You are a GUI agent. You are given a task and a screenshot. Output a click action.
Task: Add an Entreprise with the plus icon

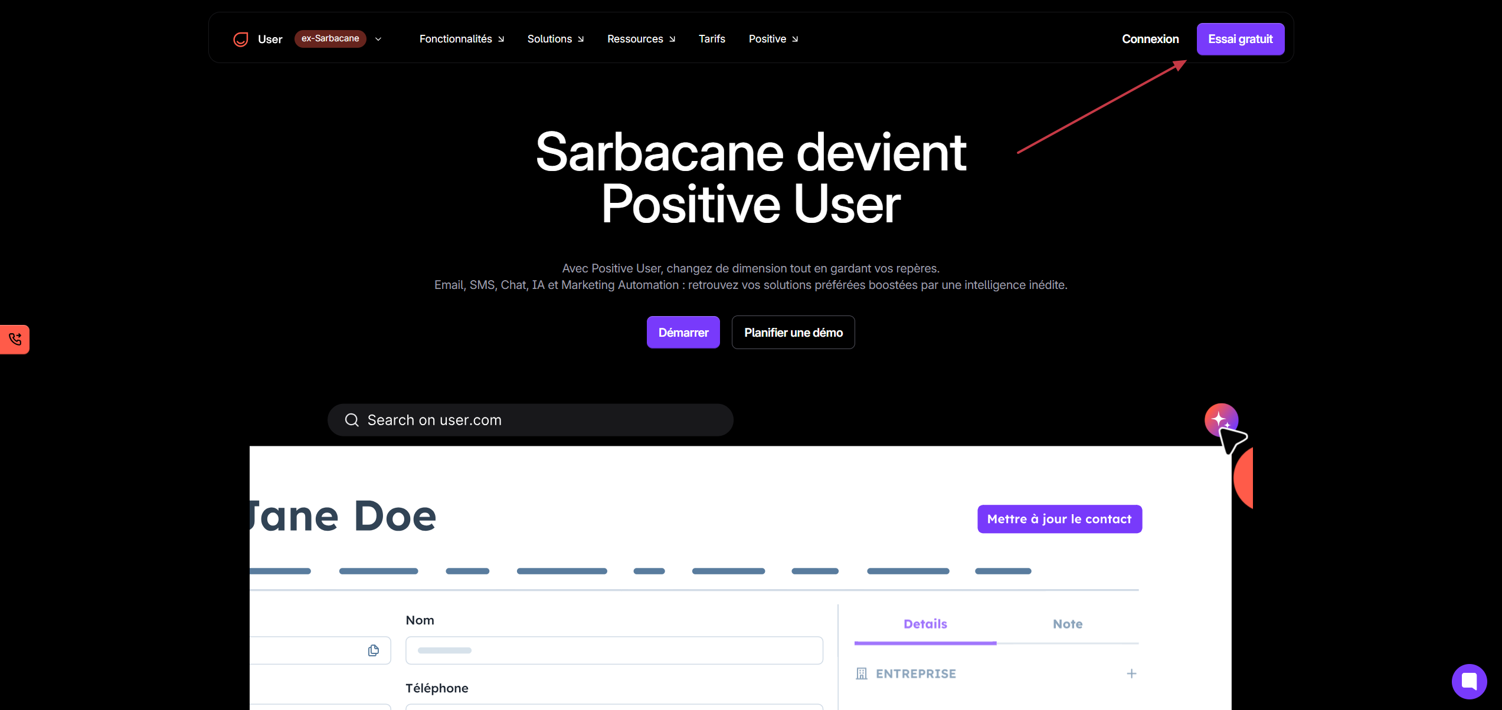click(1131, 673)
